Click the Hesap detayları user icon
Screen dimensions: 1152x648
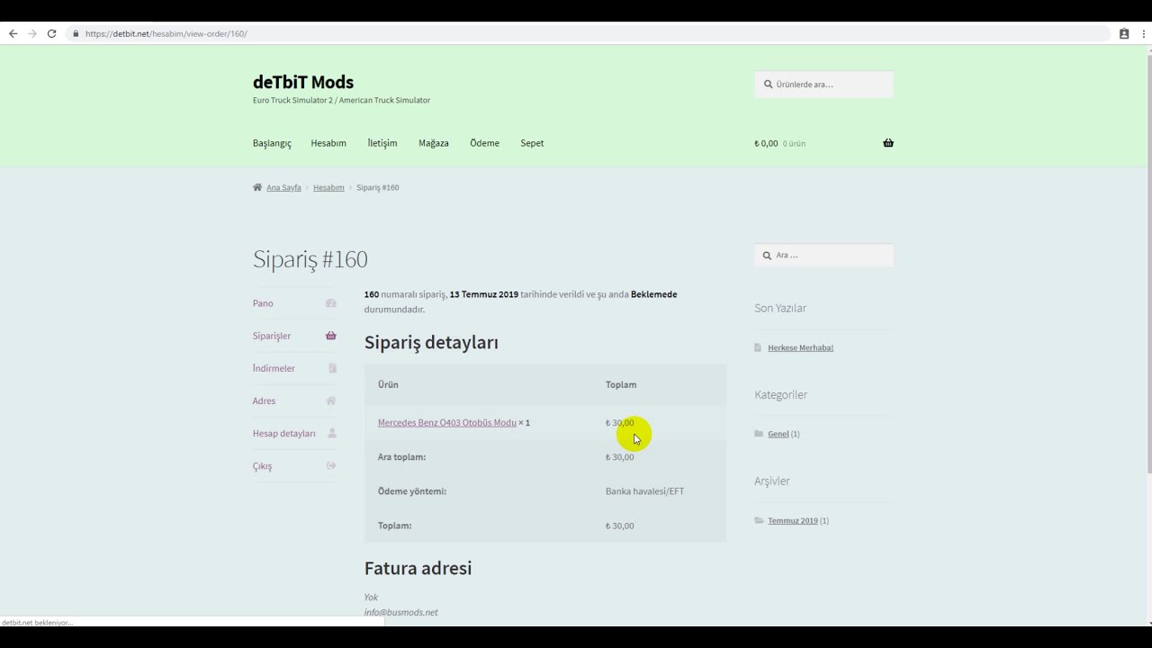point(332,433)
